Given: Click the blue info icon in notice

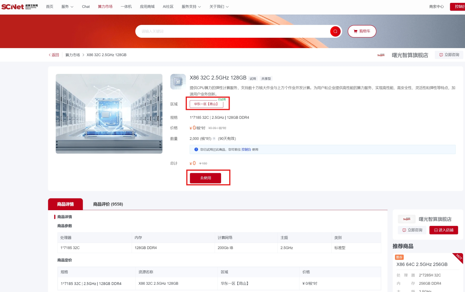Looking at the screenshot, I should click(x=196, y=150).
